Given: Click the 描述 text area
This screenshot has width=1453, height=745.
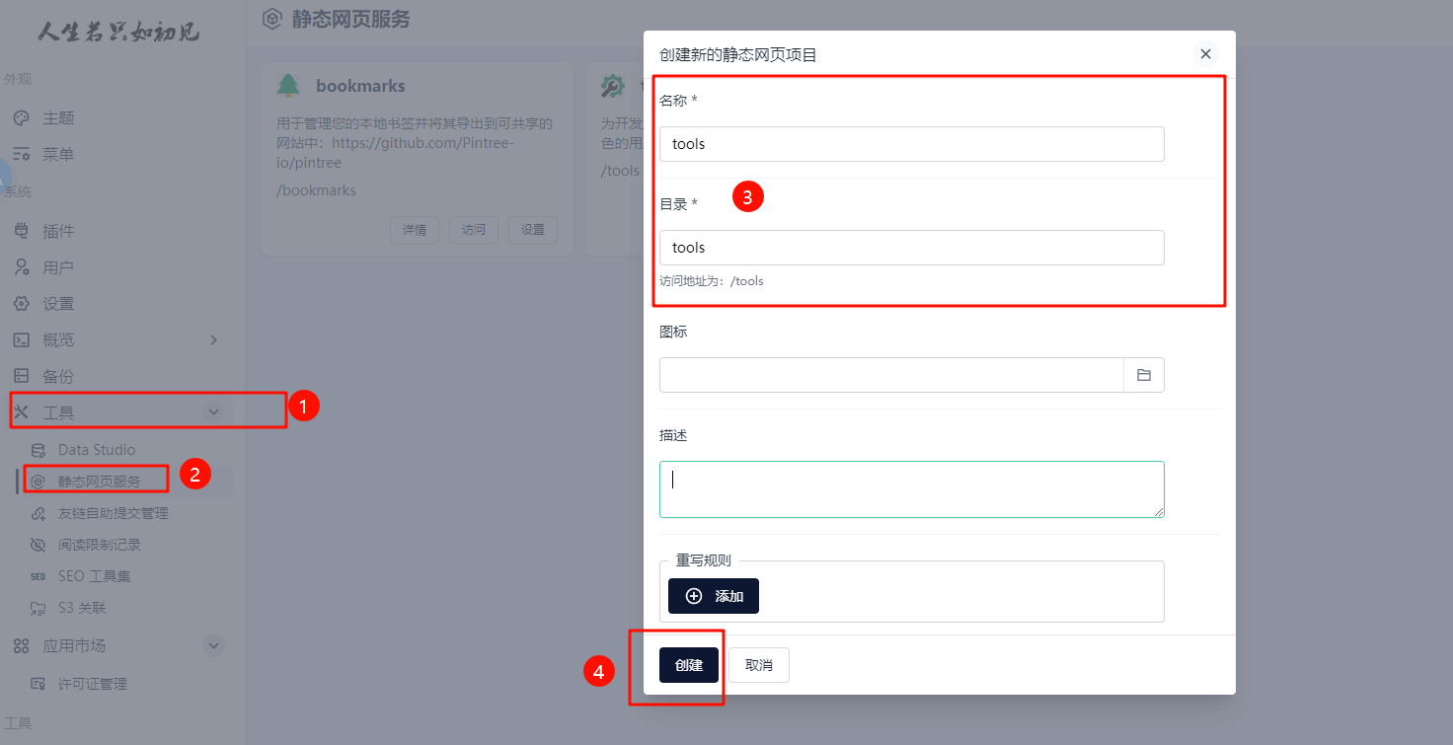Looking at the screenshot, I should (911, 488).
